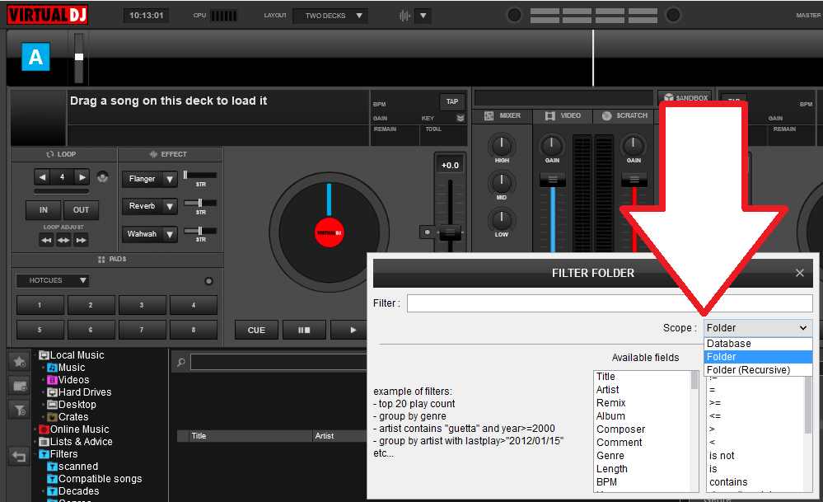The image size is (823, 502).
Task: Click the left GAIN knob
Action: 552,145
